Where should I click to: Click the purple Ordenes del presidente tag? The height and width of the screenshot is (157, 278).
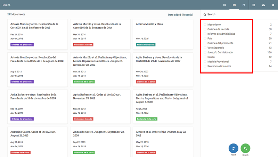pos(22,45)
